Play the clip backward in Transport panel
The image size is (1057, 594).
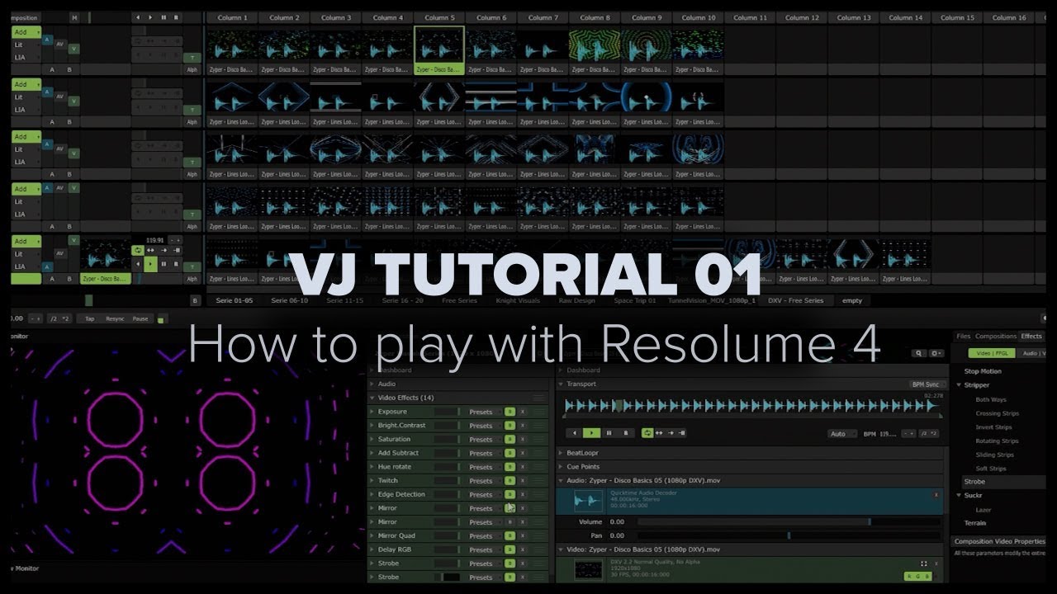tap(575, 432)
